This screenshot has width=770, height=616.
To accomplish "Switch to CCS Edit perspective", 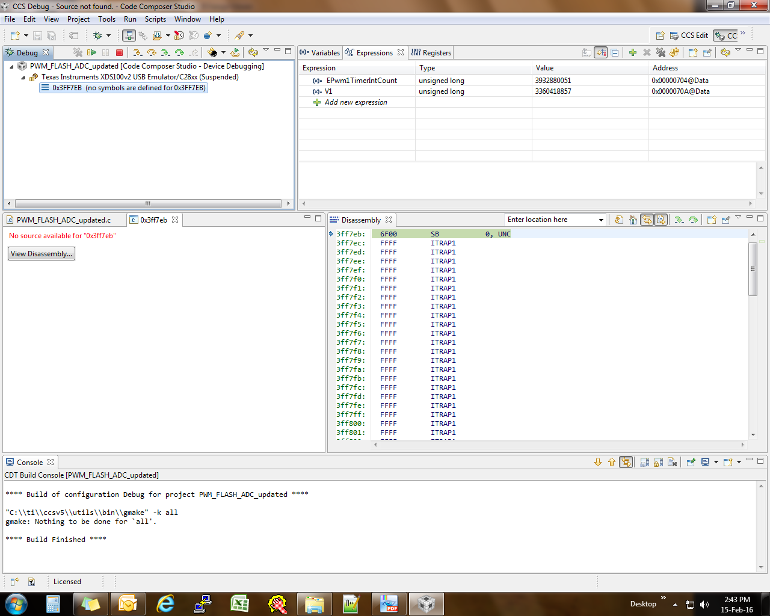I will [689, 35].
